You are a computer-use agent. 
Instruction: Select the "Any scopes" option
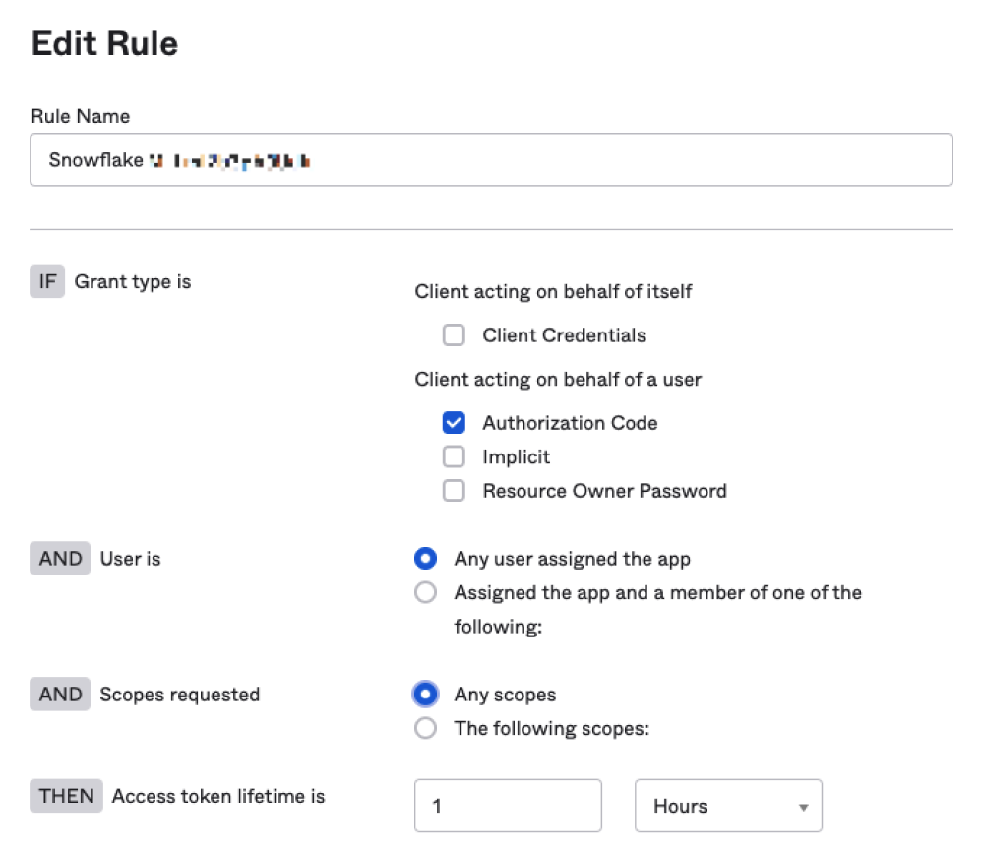pos(425,694)
